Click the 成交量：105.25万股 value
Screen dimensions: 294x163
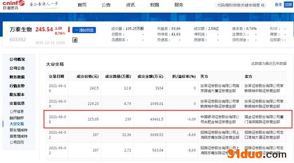pos(128,29)
